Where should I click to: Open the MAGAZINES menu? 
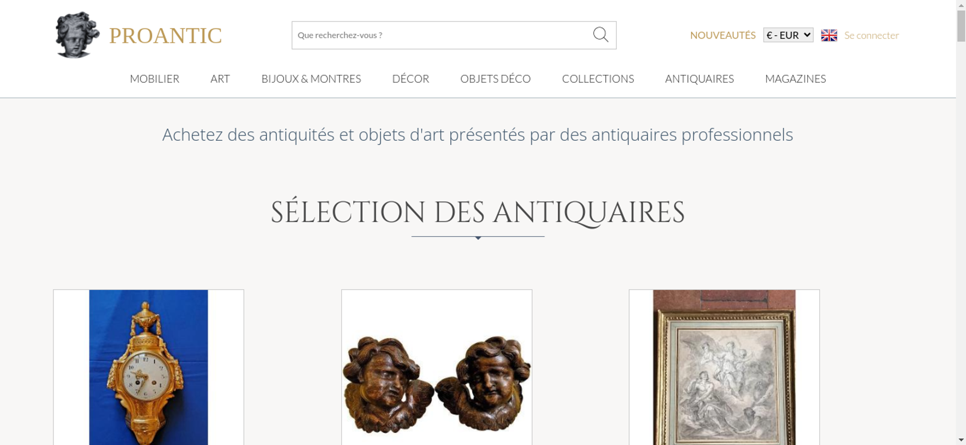point(796,79)
